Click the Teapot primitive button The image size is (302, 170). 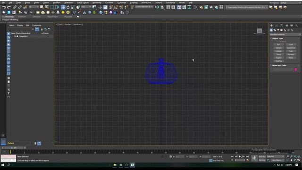pos(278,58)
